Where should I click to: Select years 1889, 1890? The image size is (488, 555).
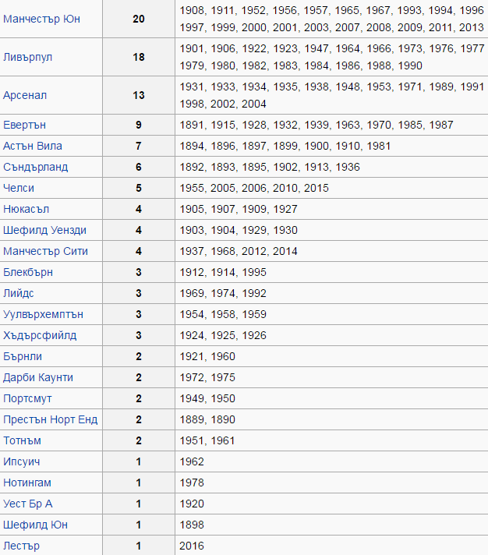[207, 420]
